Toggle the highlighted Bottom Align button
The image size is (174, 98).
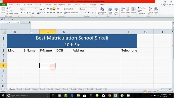54,9
